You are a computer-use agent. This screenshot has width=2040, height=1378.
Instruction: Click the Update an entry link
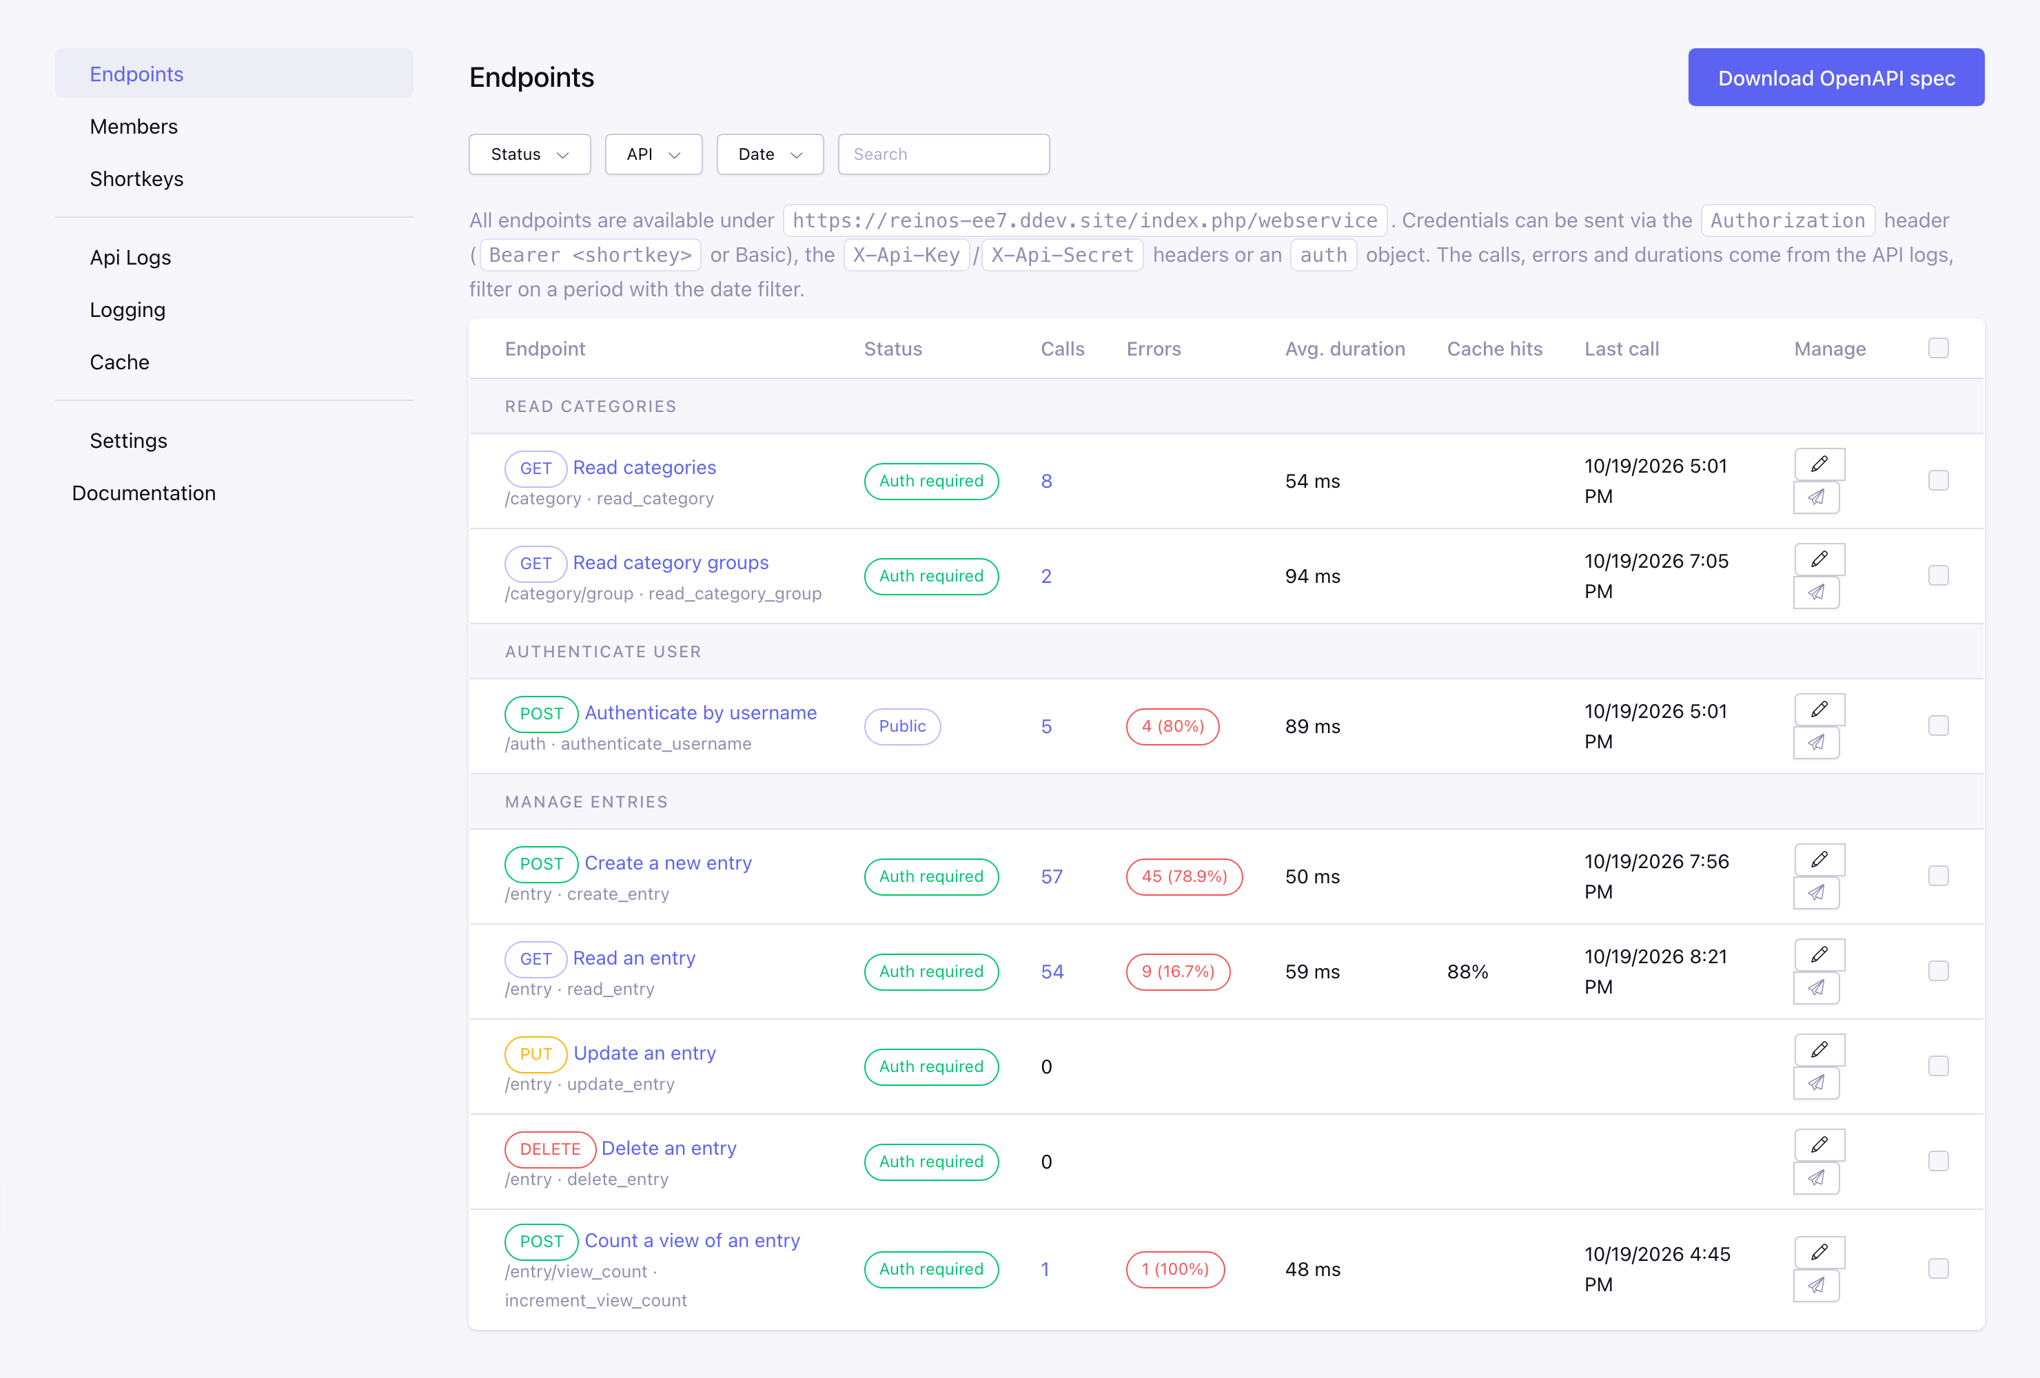click(x=644, y=1053)
